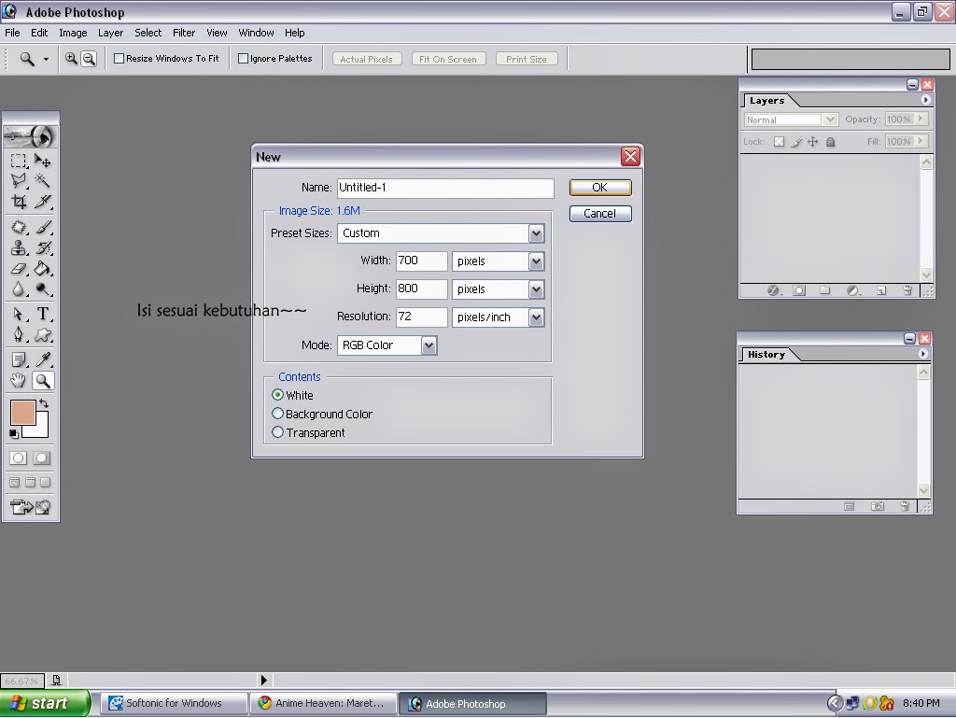
Task: Click OK in the New dialog
Action: coord(600,187)
